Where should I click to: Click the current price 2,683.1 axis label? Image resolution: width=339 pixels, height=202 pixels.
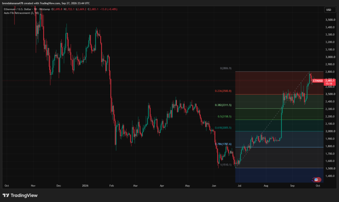pos(330,82)
